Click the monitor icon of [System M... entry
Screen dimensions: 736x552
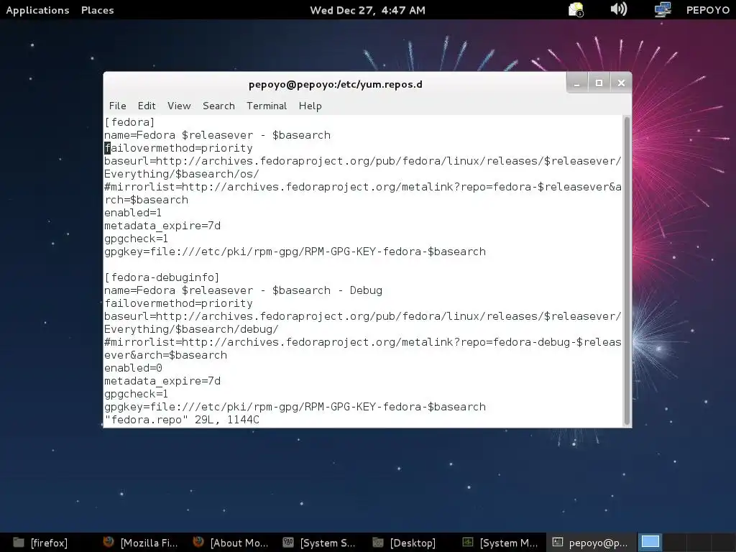[468, 542]
